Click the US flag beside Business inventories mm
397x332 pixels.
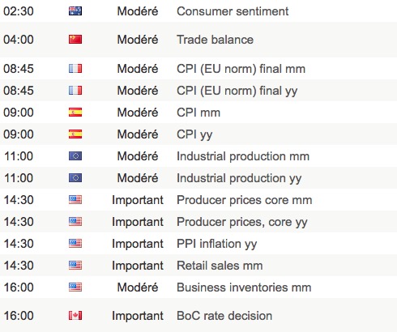[x=75, y=287]
